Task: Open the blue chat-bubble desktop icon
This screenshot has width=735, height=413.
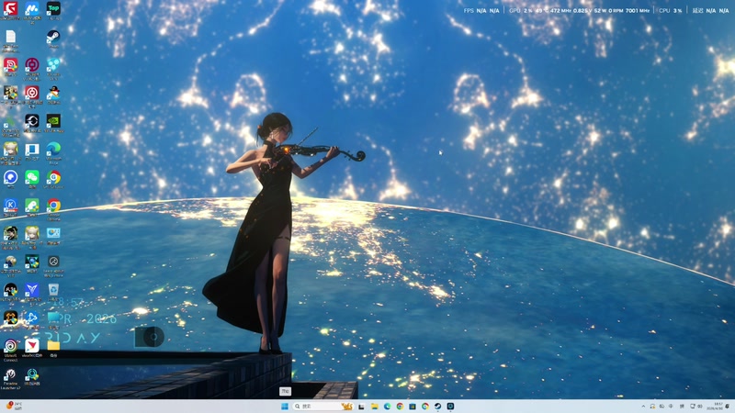Action: coord(10,179)
